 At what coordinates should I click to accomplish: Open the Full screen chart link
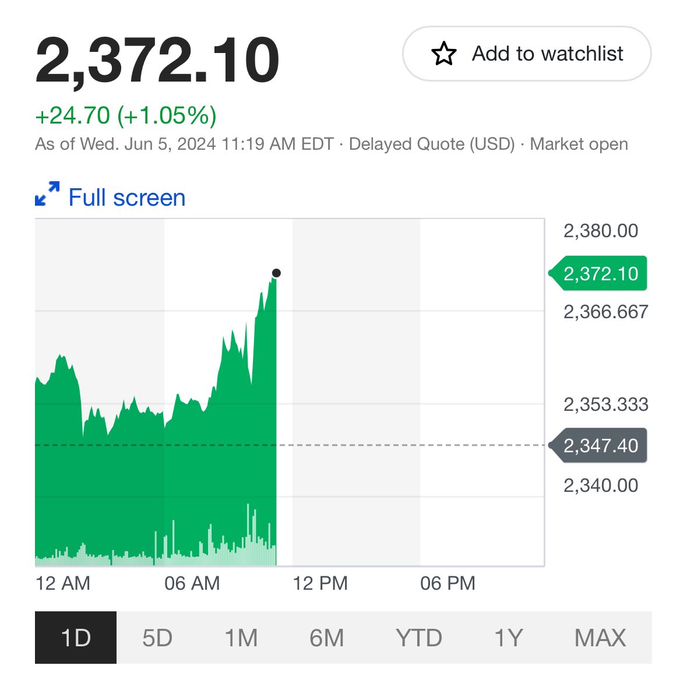(x=127, y=197)
